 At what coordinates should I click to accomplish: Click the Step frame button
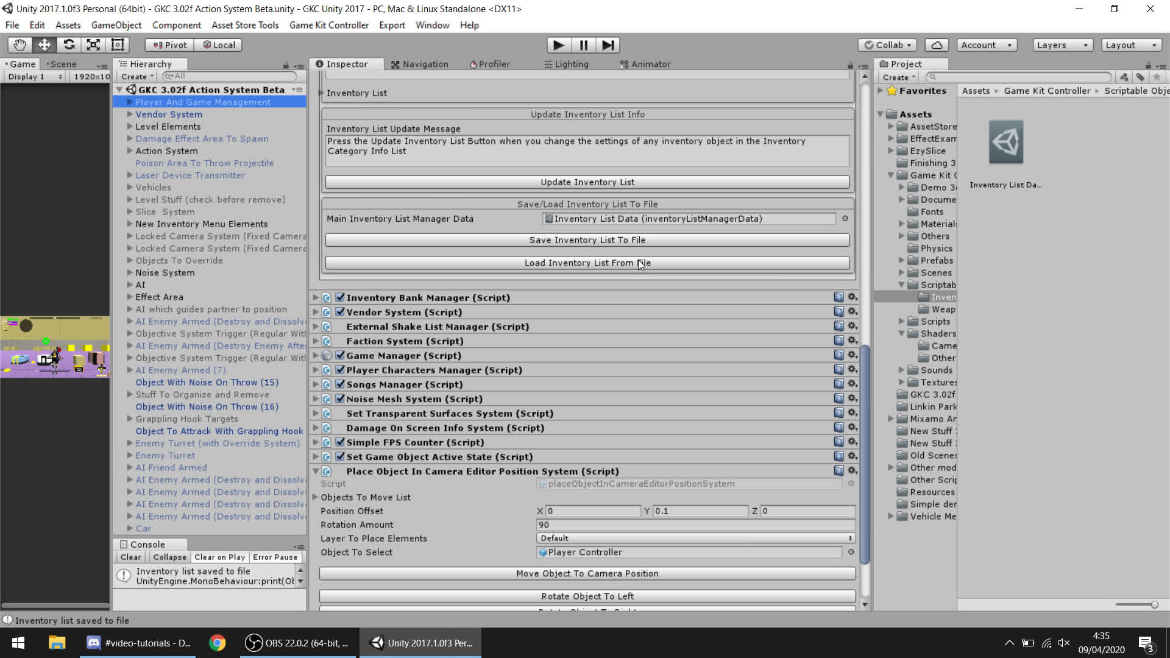point(608,45)
